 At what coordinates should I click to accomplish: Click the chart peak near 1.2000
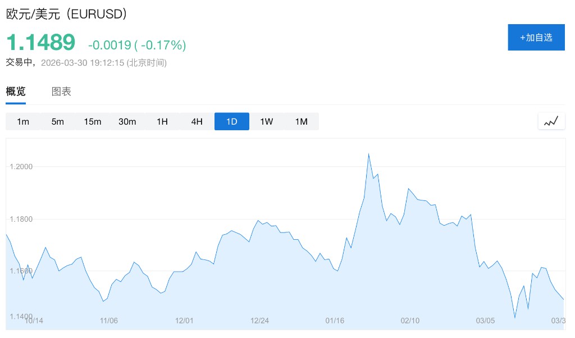click(368, 154)
